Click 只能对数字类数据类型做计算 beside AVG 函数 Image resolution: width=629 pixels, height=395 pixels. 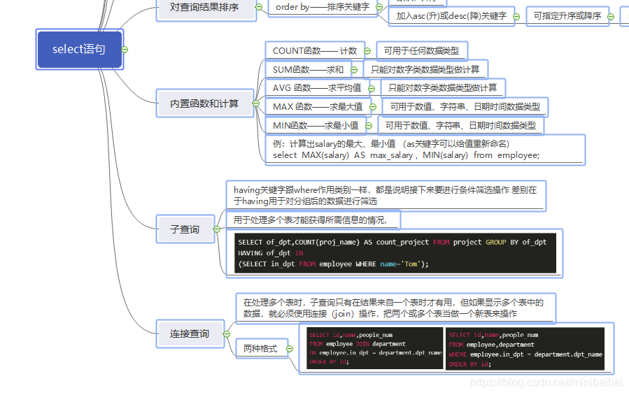click(443, 88)
